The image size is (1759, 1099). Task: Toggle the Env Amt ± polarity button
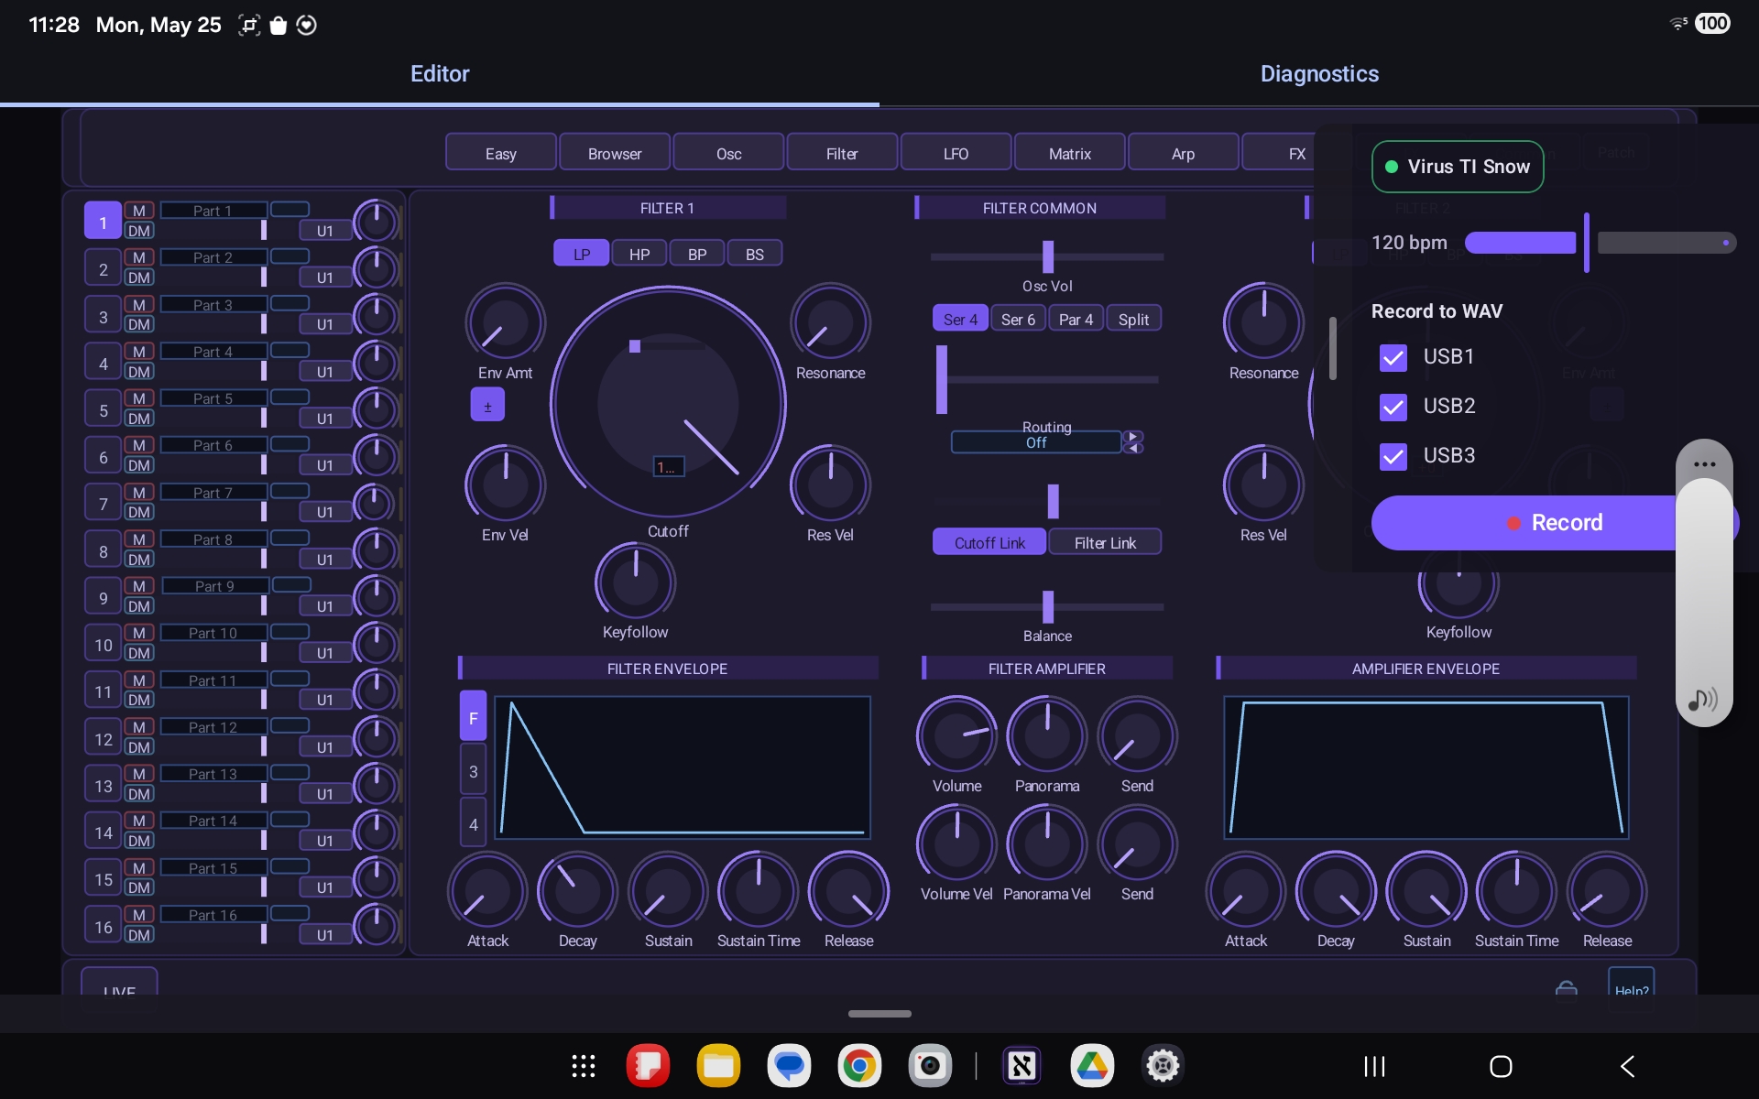point(487,405)
